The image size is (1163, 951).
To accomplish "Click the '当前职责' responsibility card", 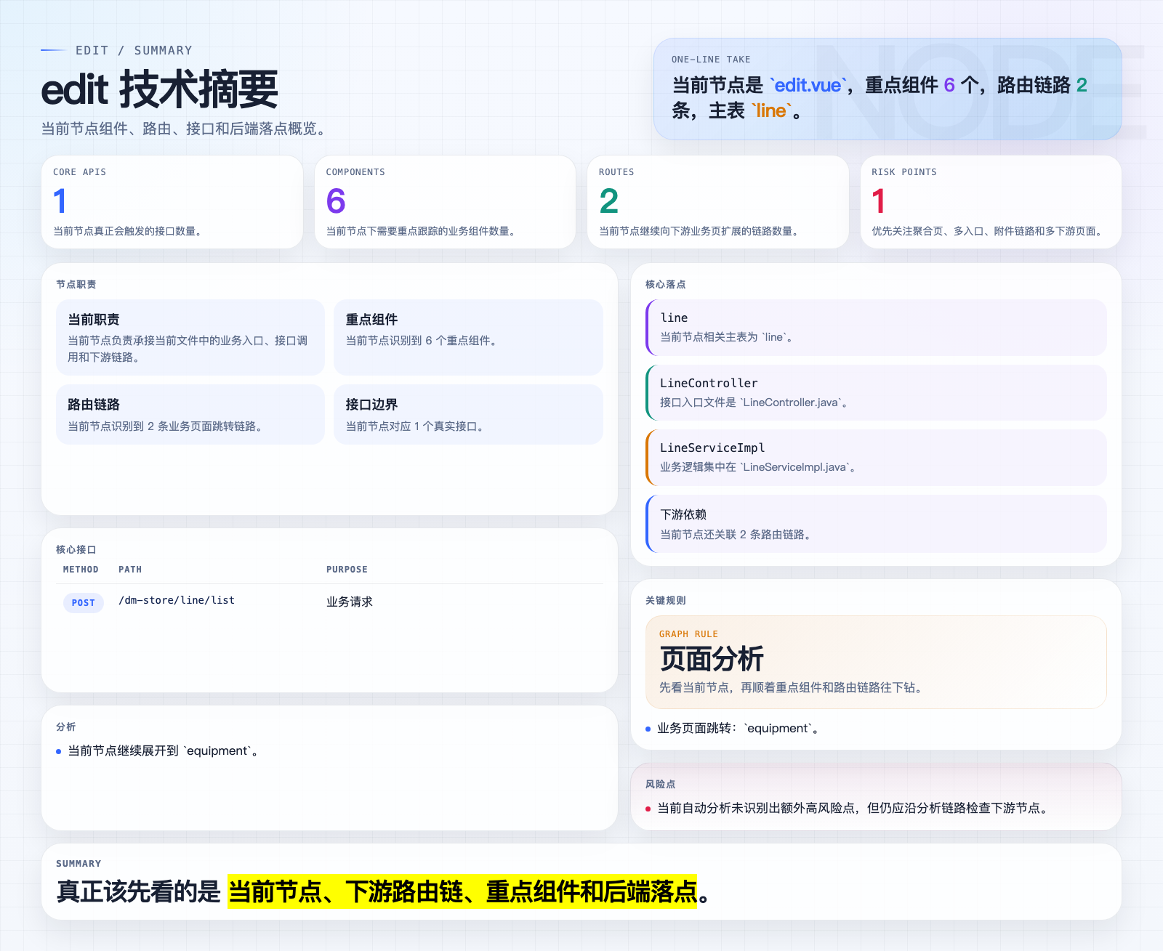I will point(190,337).
